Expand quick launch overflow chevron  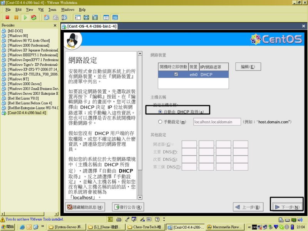(x=43, y=226)
